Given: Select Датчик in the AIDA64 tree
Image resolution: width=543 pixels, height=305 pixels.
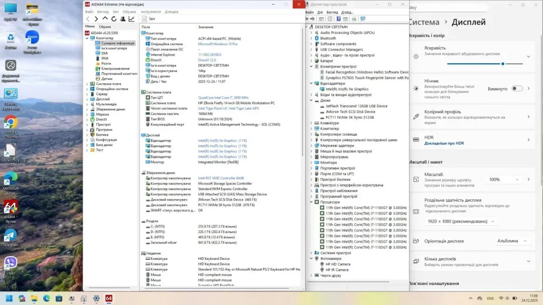Looking at the screenshot, I should tap(107, 79).
